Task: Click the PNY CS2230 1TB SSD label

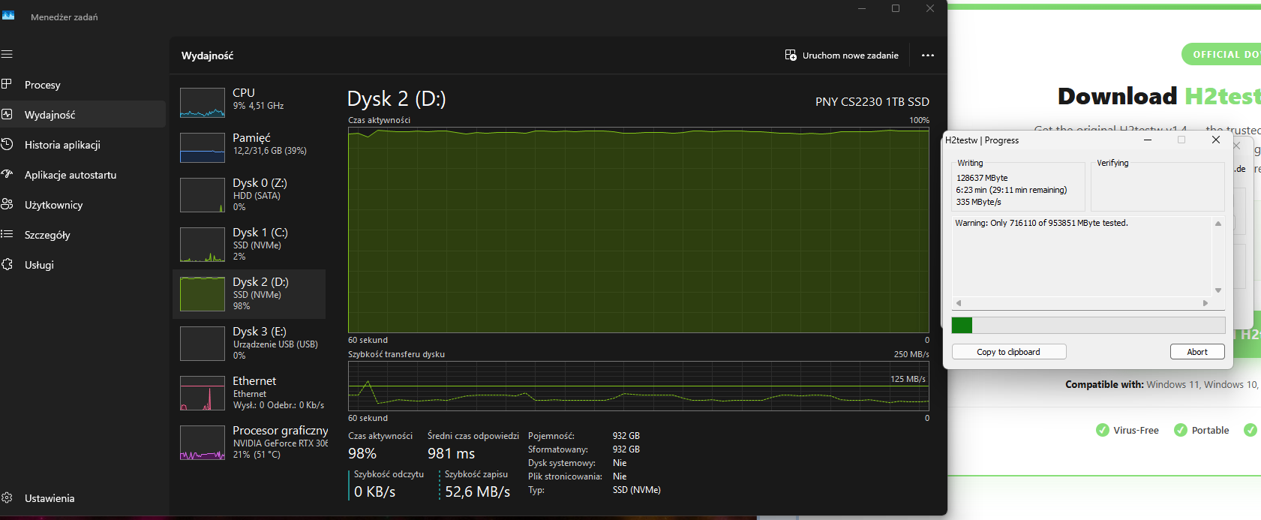Action: click(x=872, y=102)
